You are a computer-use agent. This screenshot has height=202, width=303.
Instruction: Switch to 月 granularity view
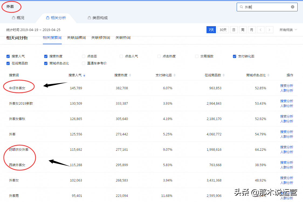pyautogui.click(x=252, y=30)
